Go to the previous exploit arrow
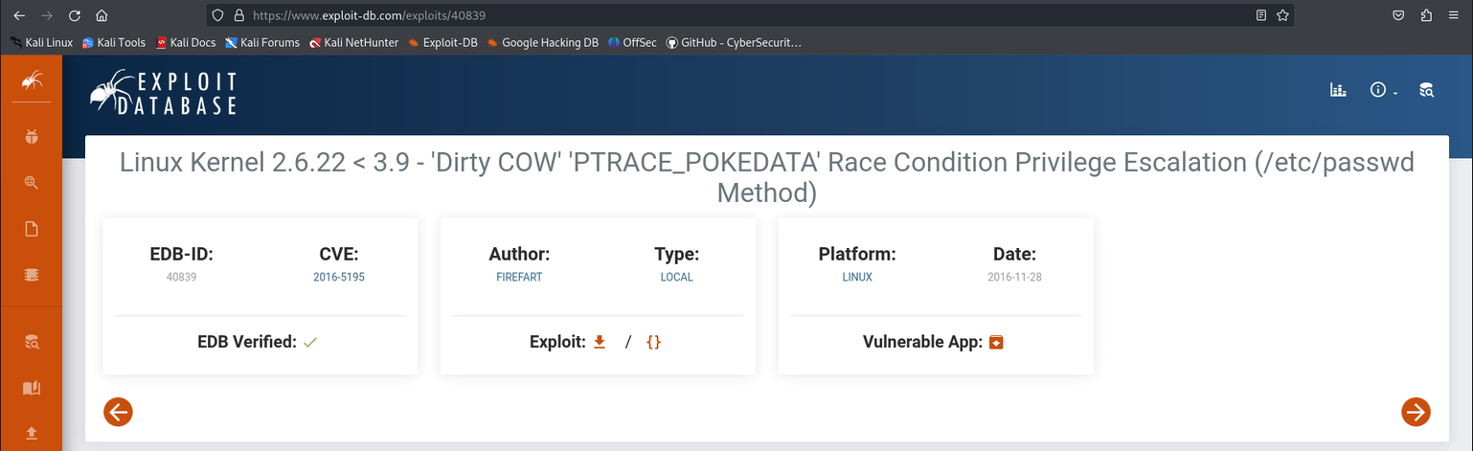The image size is (1473, 451). [x=118, y=412]
